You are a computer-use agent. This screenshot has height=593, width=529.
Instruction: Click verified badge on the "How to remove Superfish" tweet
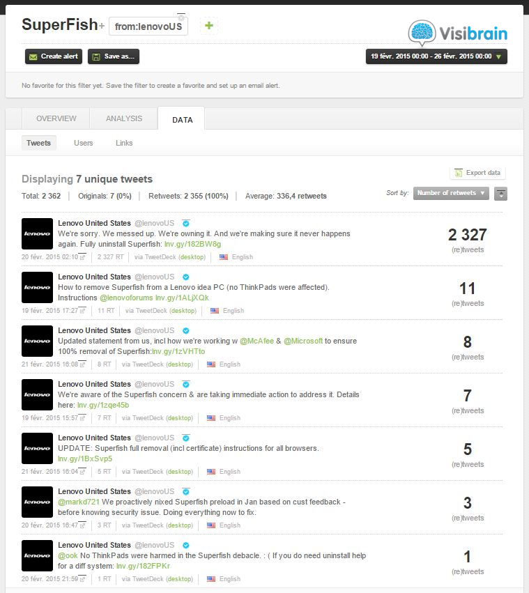tap(186, 277)
